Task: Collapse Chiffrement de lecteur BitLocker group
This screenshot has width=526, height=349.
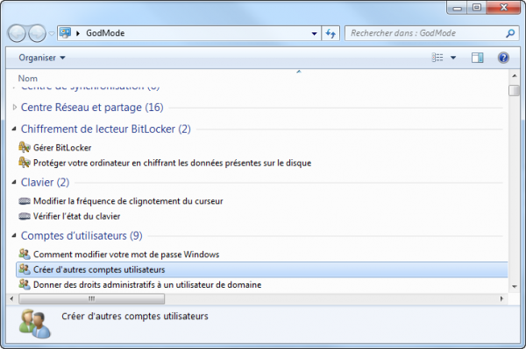Action: point(14,129)
